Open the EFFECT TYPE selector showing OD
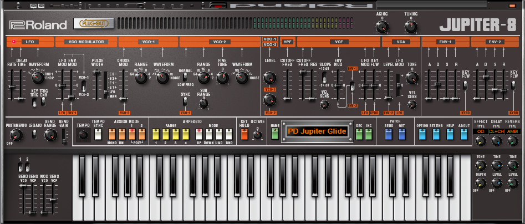The image size is (525, 224). (x=481, y=131)
